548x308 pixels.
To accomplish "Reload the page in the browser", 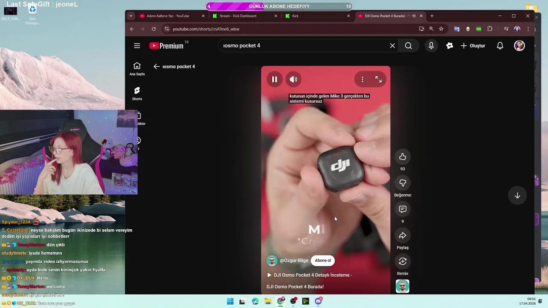I will (x=154, y=29).
